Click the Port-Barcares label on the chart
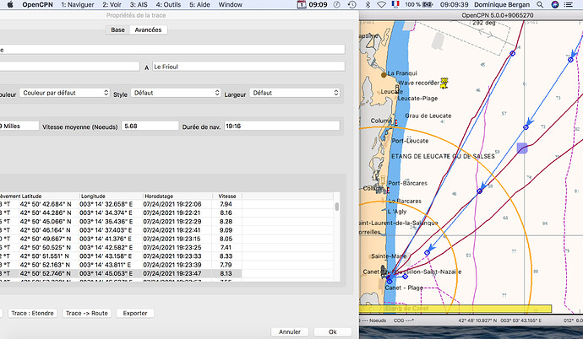Screen dimensions: 583x339 point(407,183)
